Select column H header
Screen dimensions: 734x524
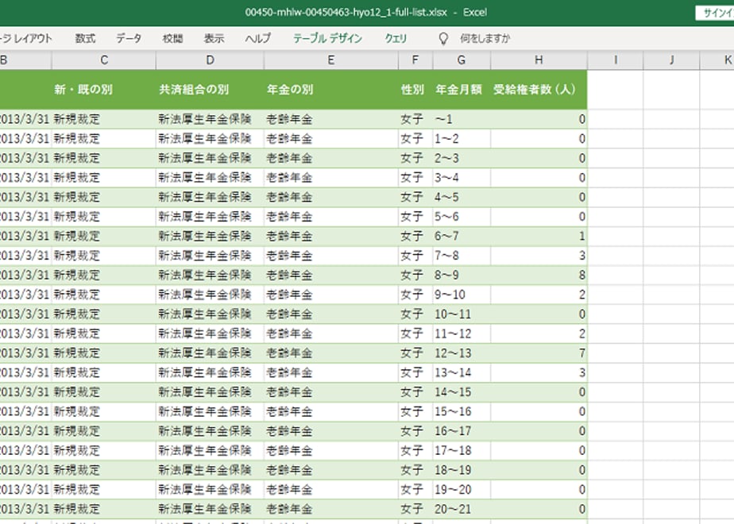[x=539, y=60]
